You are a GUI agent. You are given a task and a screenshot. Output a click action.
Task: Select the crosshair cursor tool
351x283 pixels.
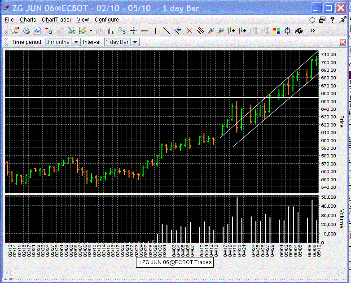coord(133,30)
